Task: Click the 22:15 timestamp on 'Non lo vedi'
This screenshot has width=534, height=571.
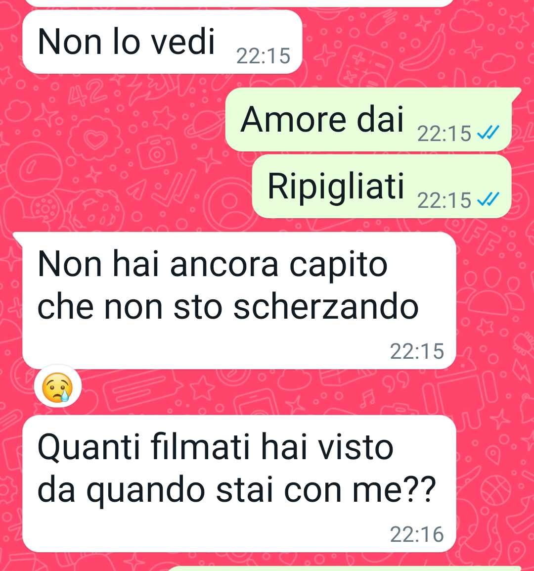Action: tap(263, 56)
